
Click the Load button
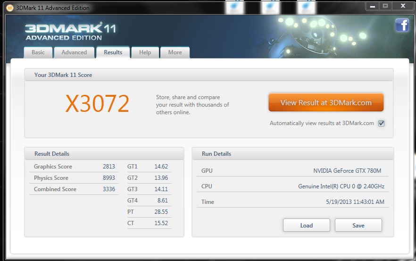pos(307,226)
